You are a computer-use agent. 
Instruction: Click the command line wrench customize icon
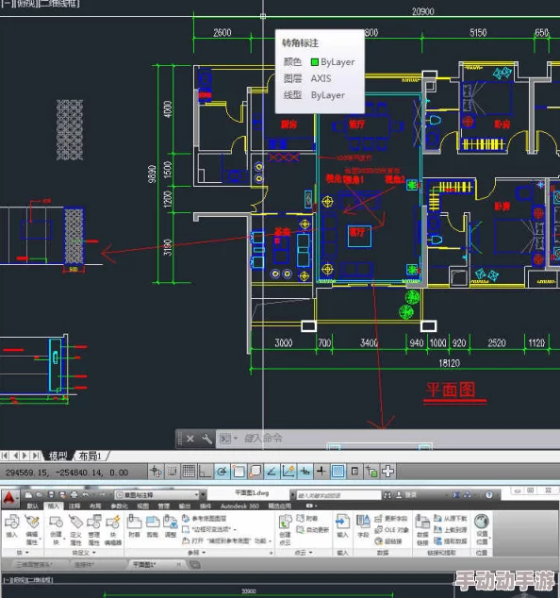206,439
